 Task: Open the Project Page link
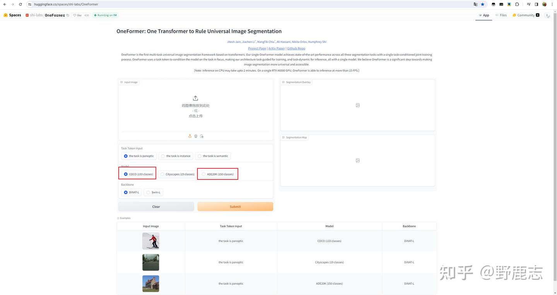point(257,48)
